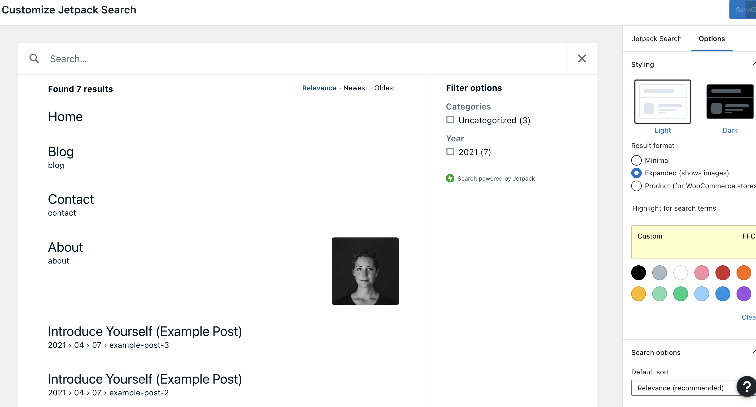Screen dimensions: 756x407
Task: Switch to the Options tab
Action: point(712,39)
